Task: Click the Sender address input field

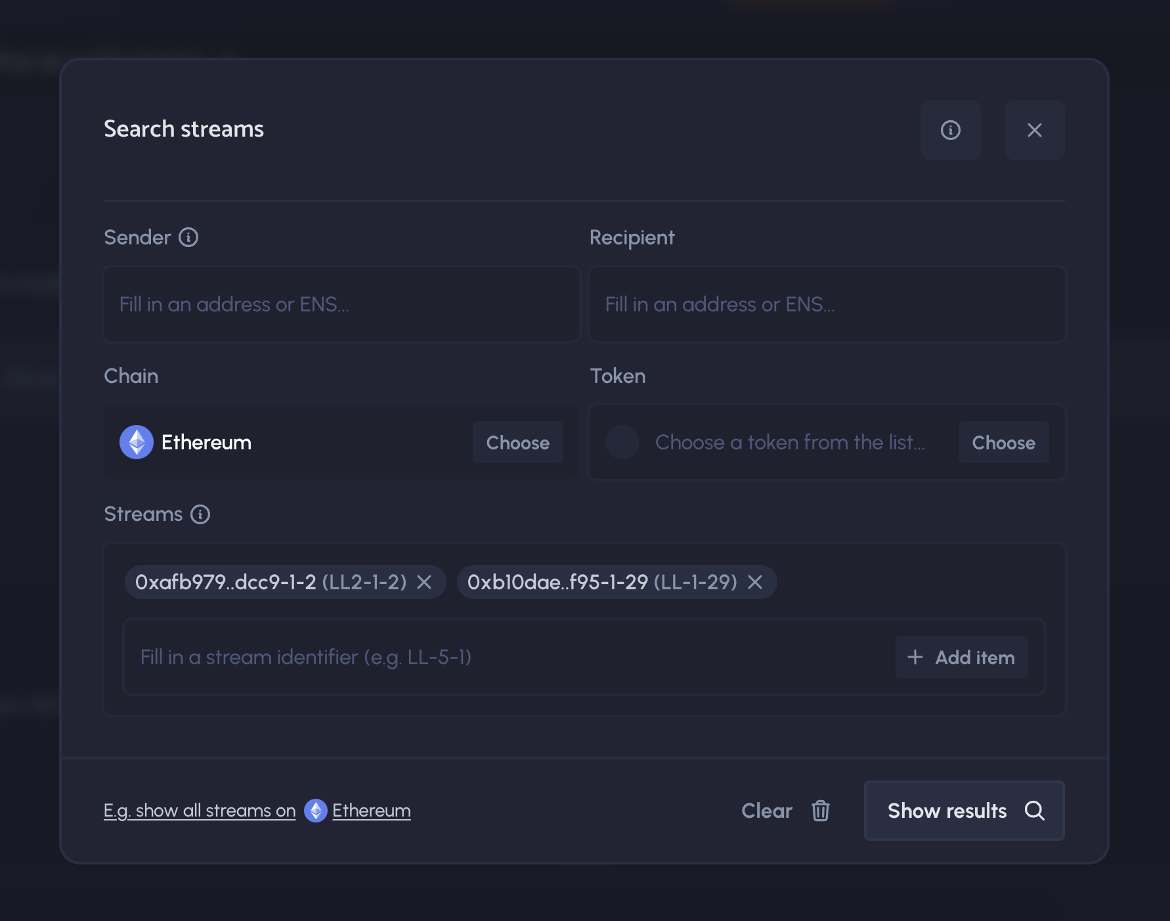Action: pos(341,304)
